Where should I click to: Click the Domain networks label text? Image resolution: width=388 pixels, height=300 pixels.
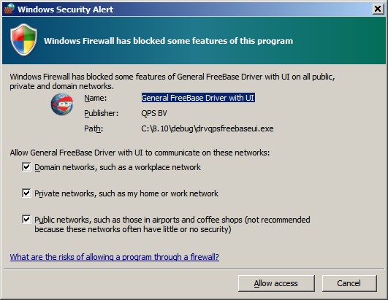(x=118, y=167)
